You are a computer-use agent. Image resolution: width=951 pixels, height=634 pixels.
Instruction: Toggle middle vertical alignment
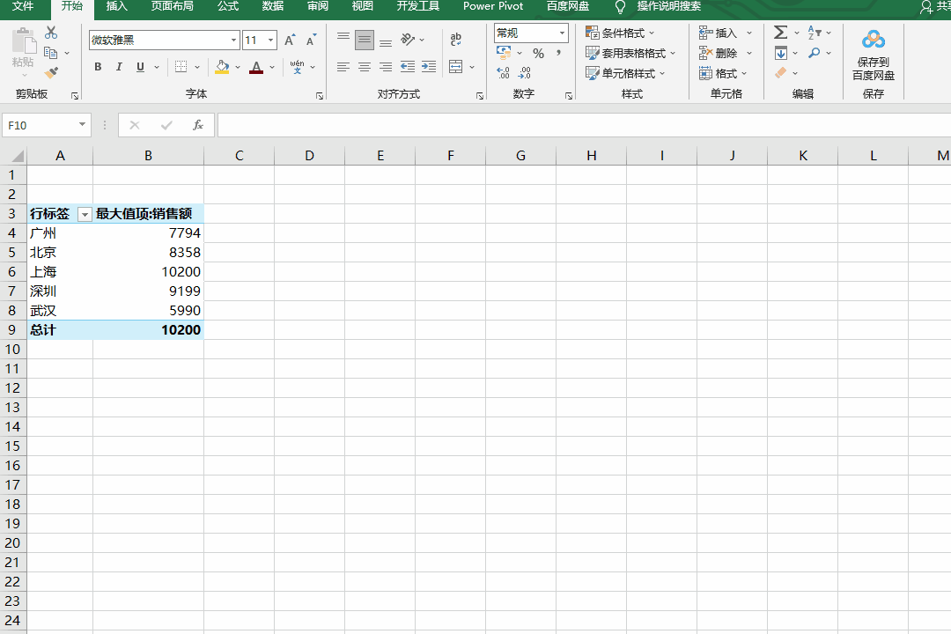pyautogui.click(x=364, y=40)
